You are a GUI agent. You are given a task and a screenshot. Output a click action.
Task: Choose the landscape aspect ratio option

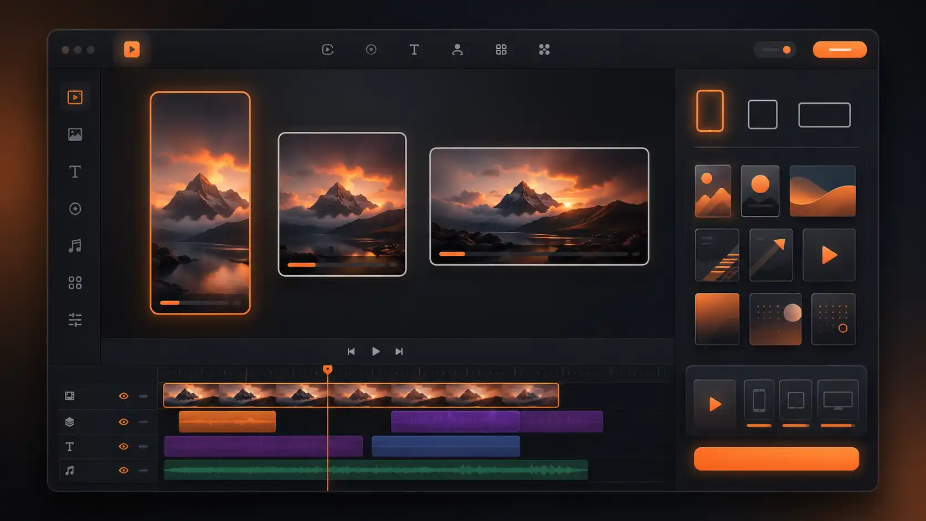click(824, 115)
